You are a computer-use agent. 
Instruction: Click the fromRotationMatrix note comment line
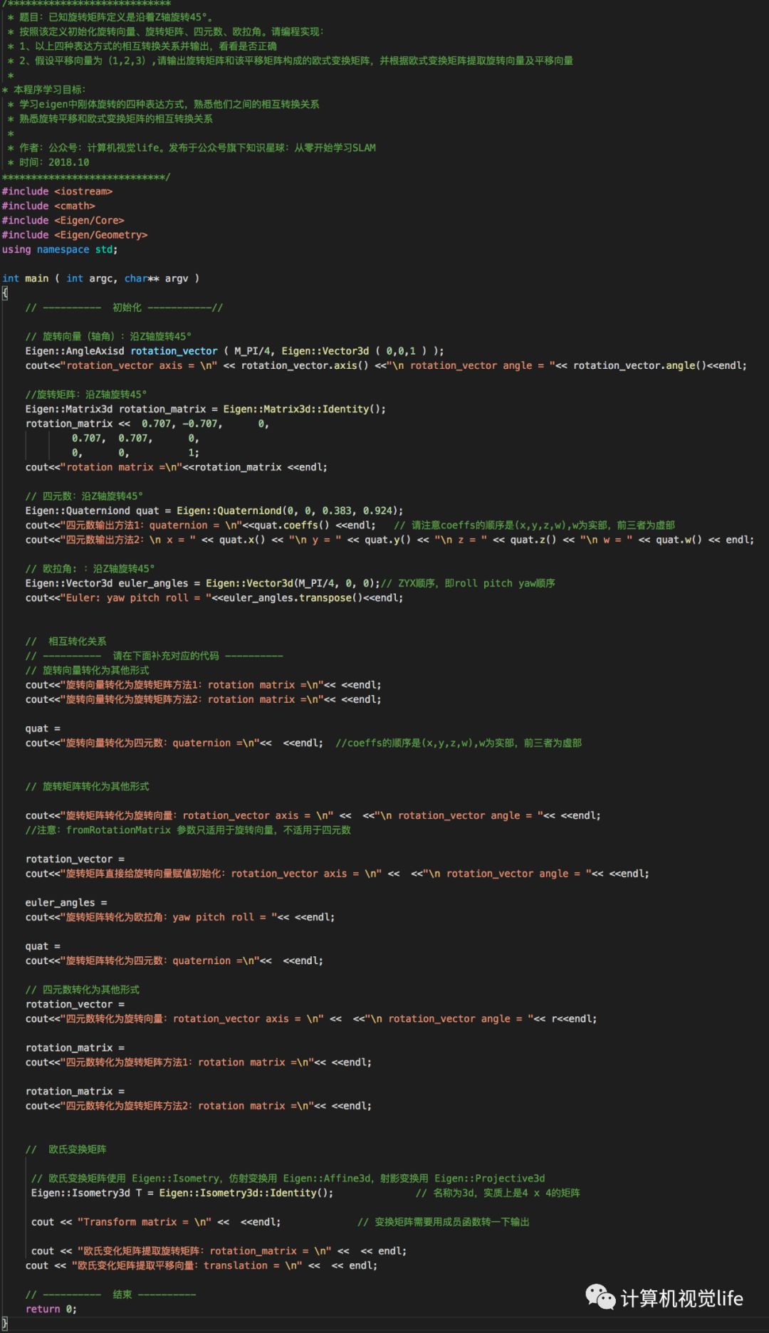(188, 830)
